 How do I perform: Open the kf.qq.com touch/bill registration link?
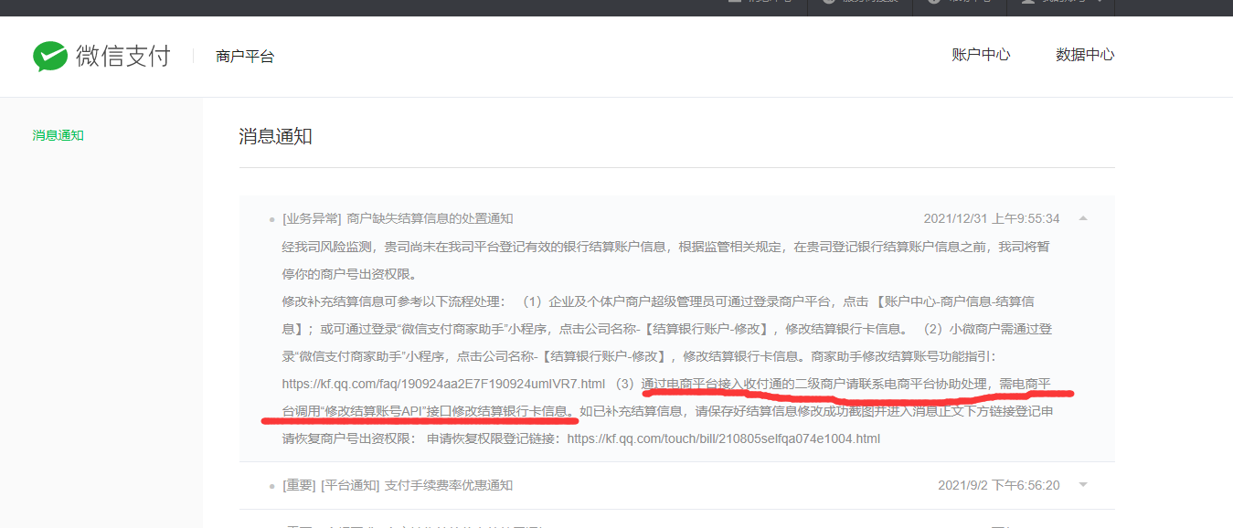pyautogui.click(x=724, y=438)
